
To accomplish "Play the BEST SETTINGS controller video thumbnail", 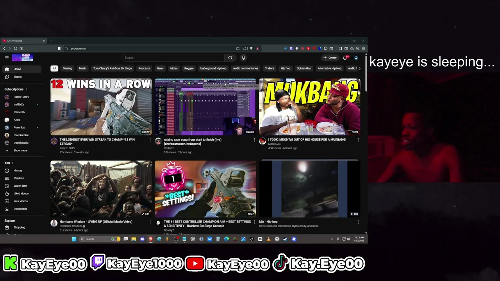I will click(205, 189).
